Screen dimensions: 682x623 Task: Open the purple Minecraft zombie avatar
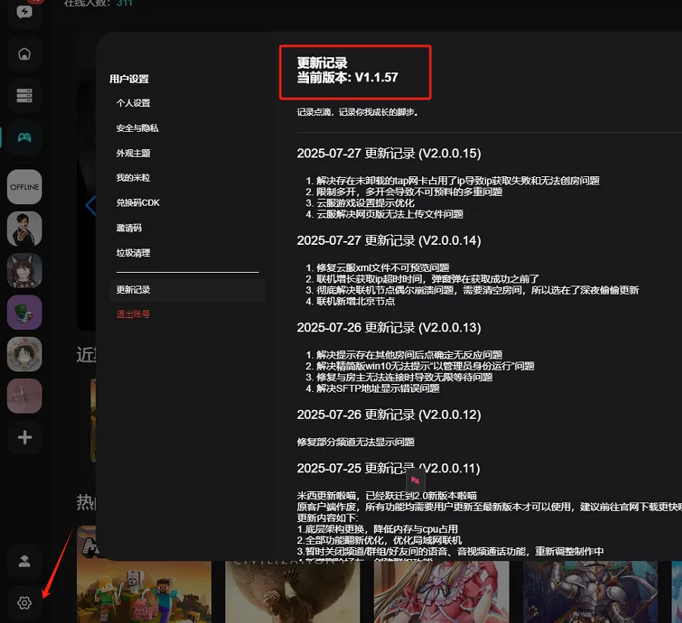tap(24, 312)
